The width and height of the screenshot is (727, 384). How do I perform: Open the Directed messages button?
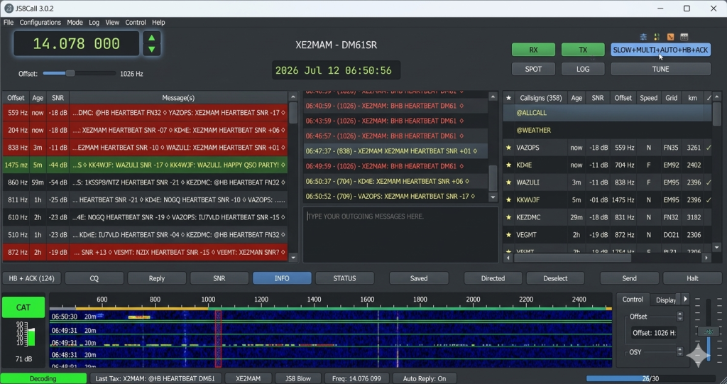pos(493,278)
